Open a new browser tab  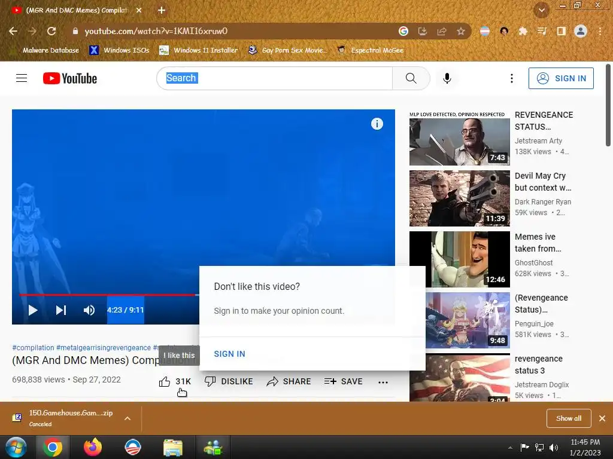pos(162,10)
